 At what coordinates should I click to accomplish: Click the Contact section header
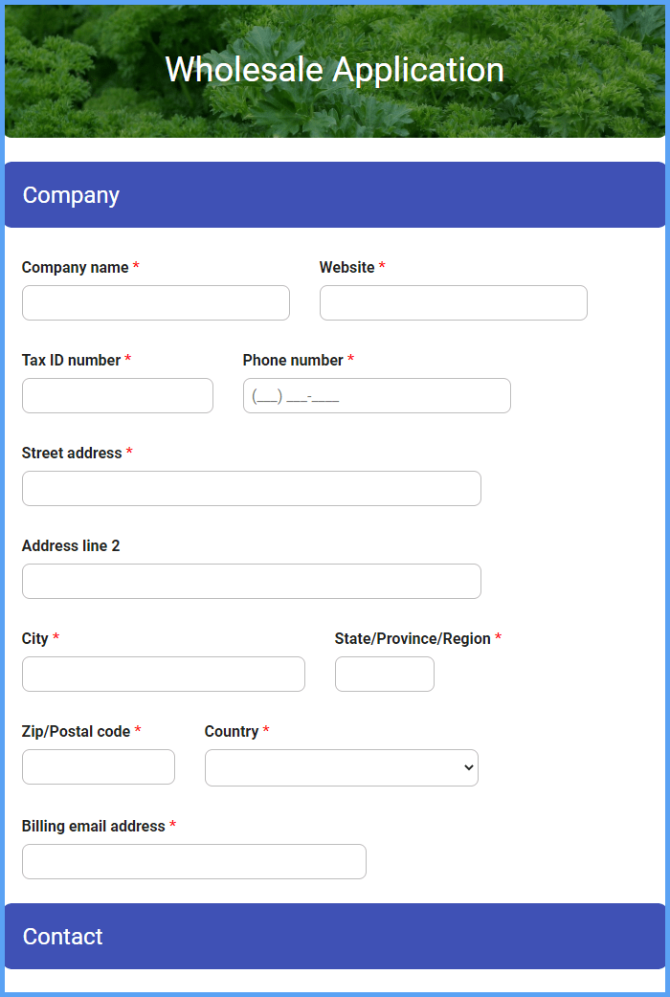pyautogui.click(x=335, y=936)
